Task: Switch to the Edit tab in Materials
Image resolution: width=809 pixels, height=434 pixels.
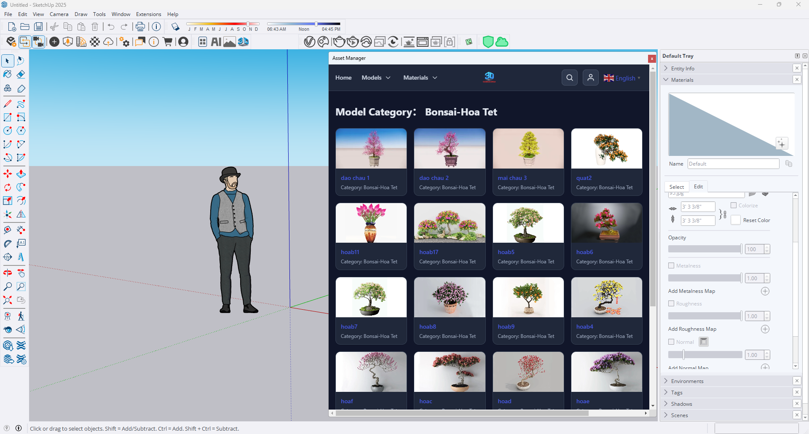Action: [698, 186]
